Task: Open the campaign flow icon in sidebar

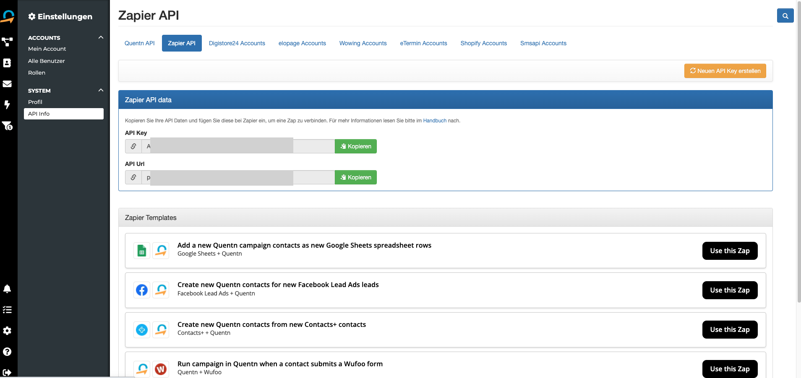Action: [7, 41]
